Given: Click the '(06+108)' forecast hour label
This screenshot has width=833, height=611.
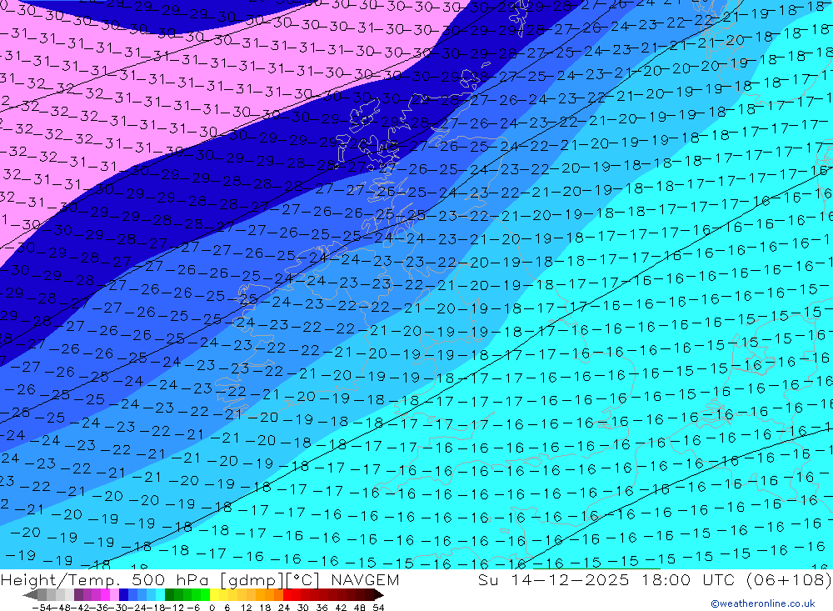Looking at the screenshot, I should pos(789,579).
